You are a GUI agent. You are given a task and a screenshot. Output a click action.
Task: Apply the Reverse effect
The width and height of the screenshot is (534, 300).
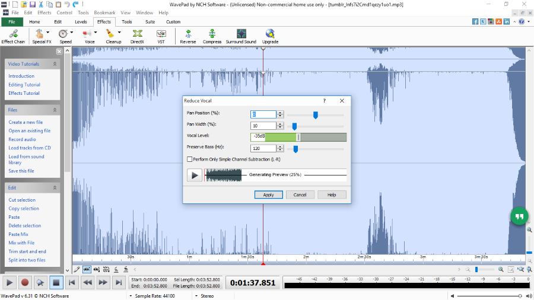pyautogui.click(x=188, y=36)
